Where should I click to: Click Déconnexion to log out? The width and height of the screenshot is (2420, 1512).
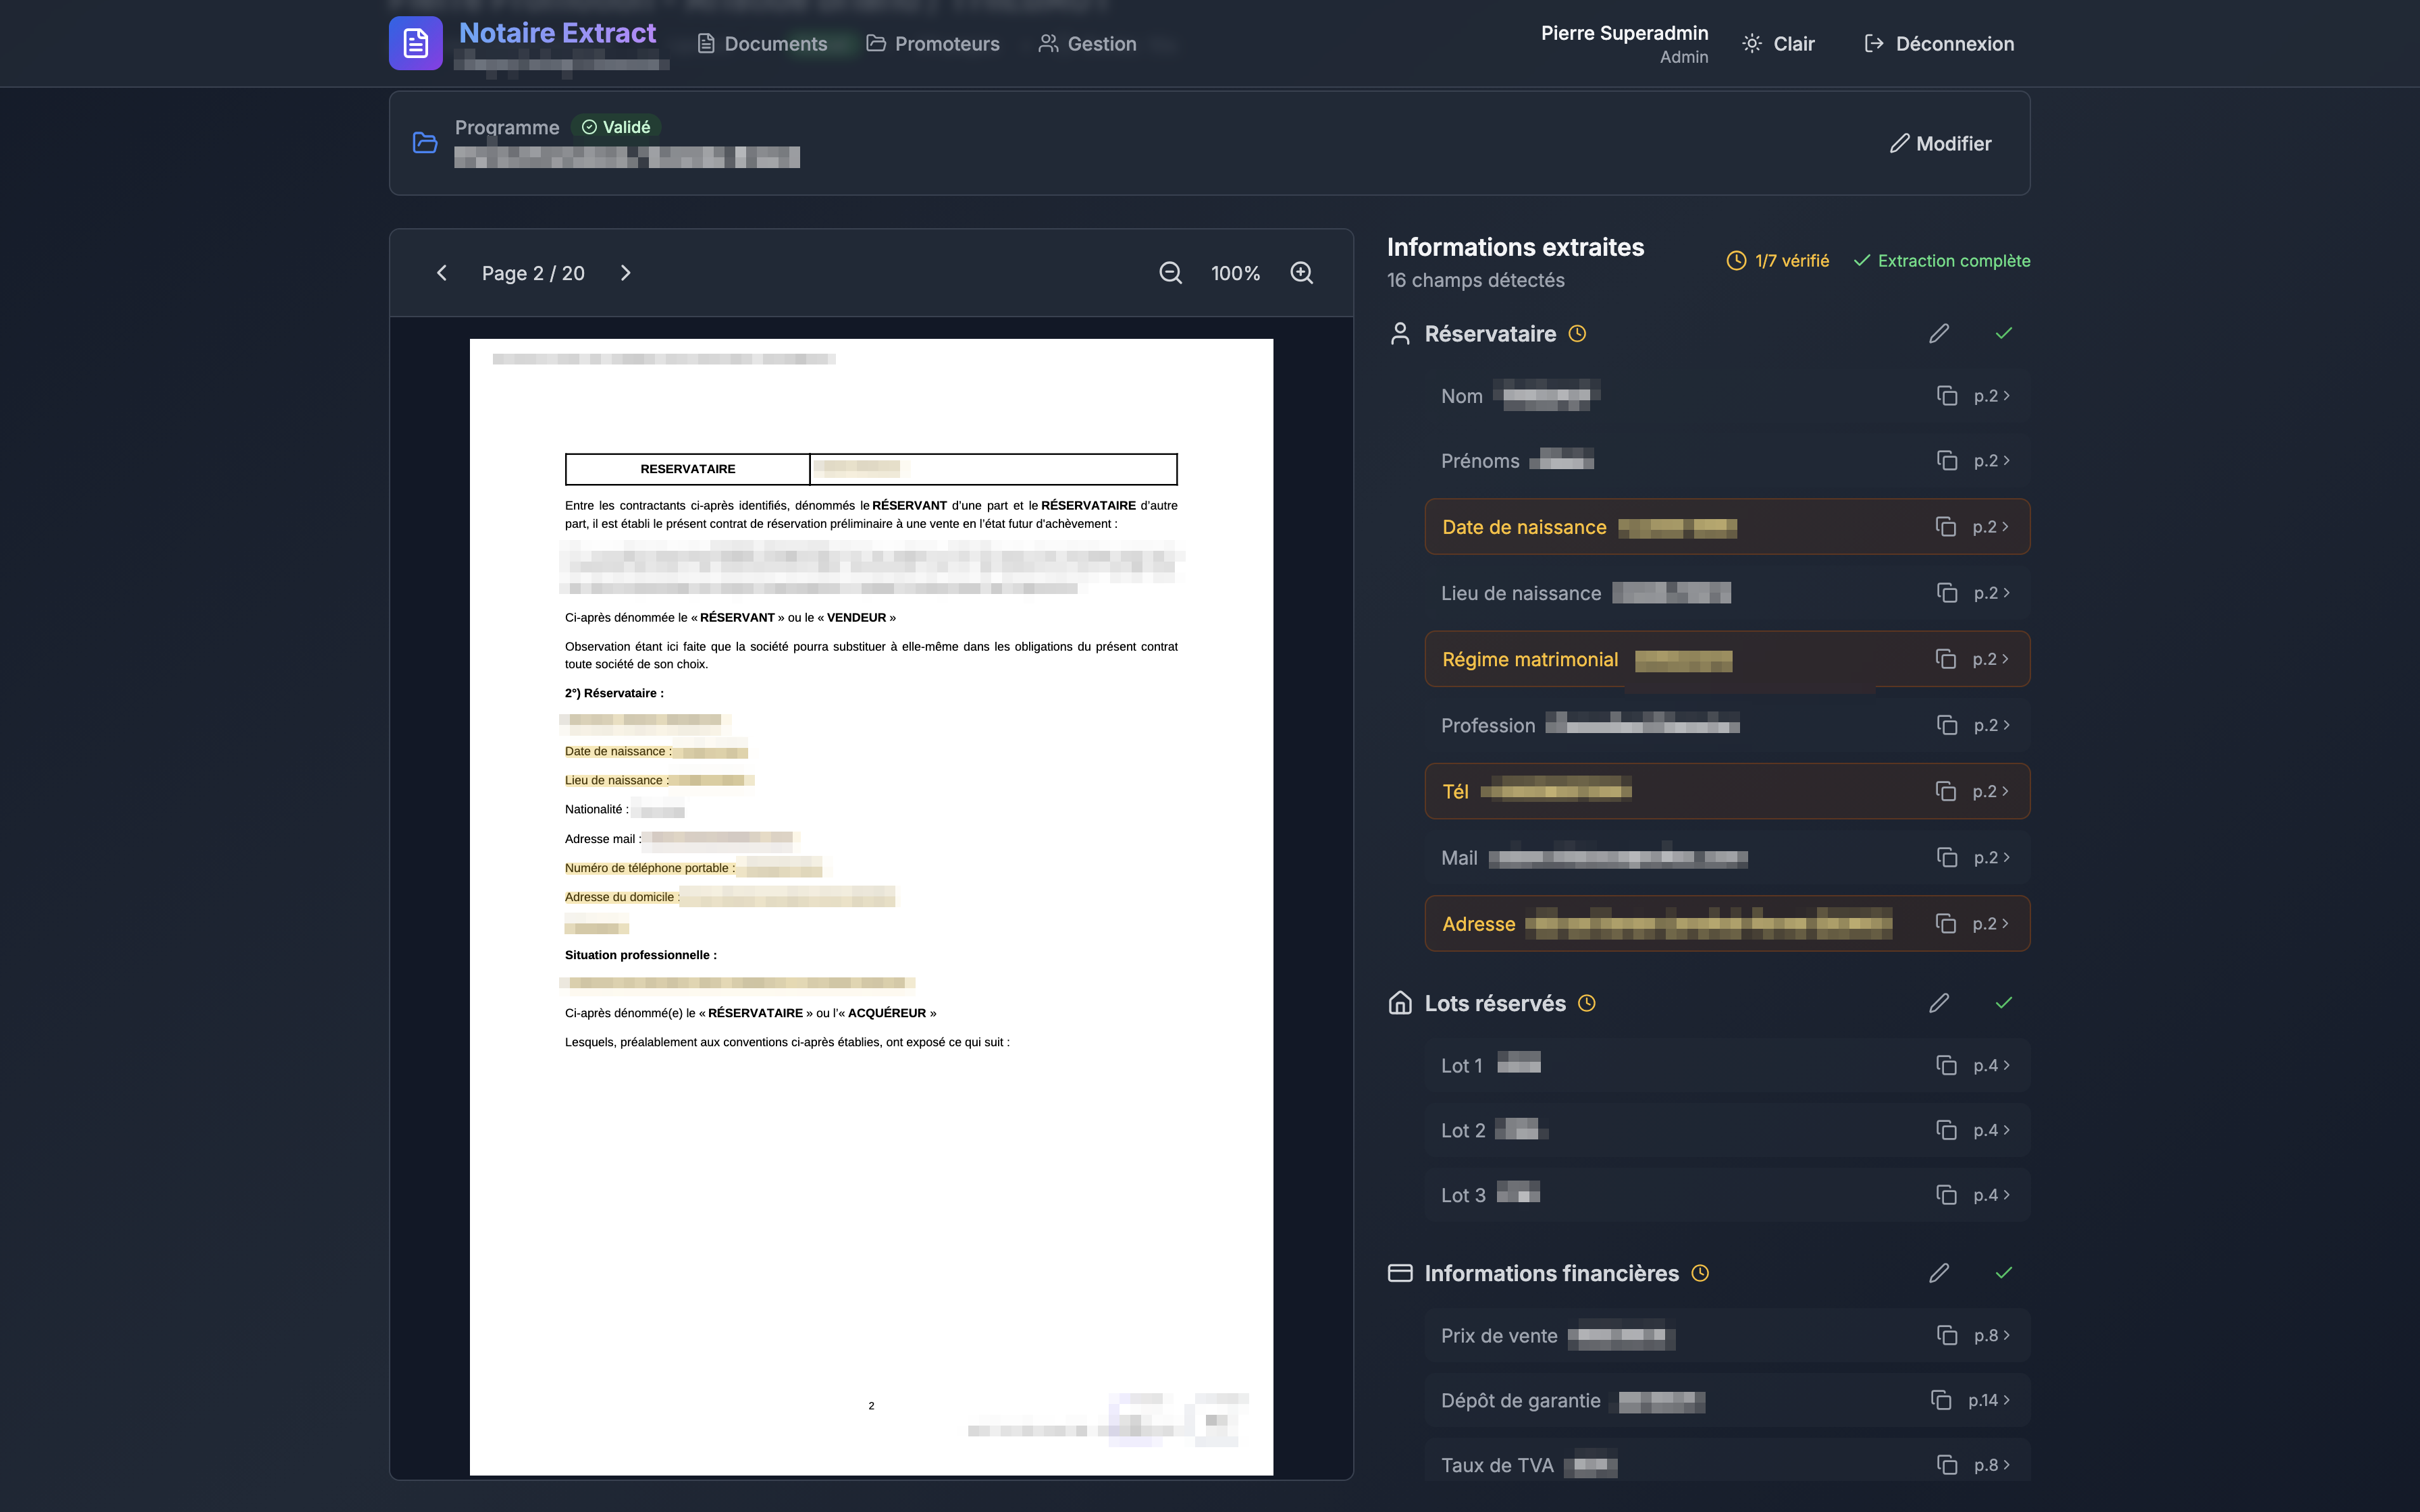tap(1938, 44)
